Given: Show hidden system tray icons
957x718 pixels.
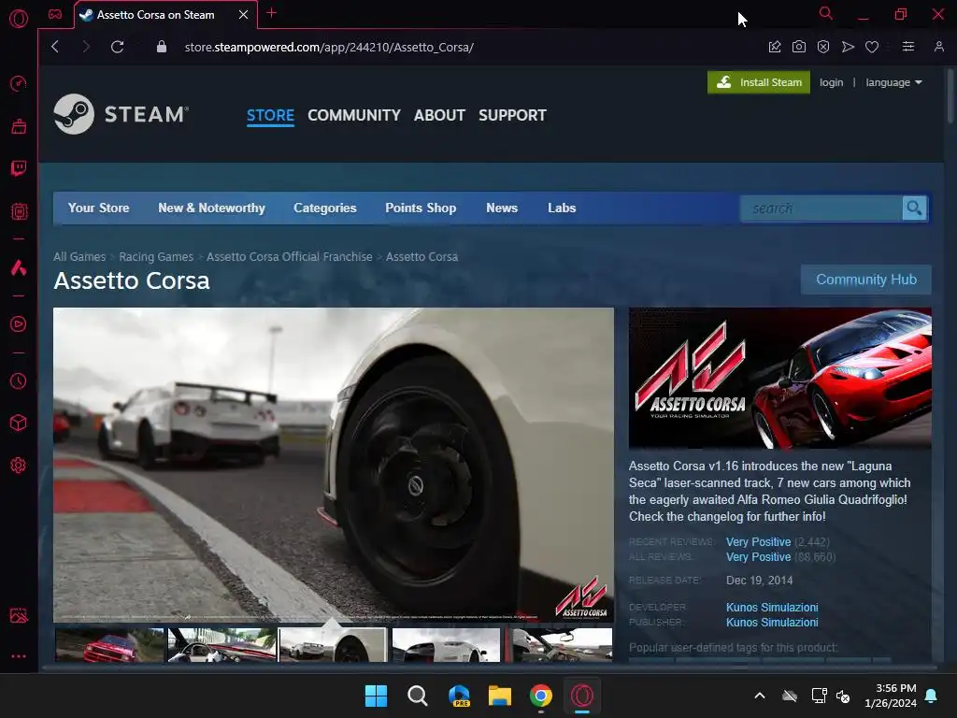Looking at the screenshot, I should click(x=760, y=696).
